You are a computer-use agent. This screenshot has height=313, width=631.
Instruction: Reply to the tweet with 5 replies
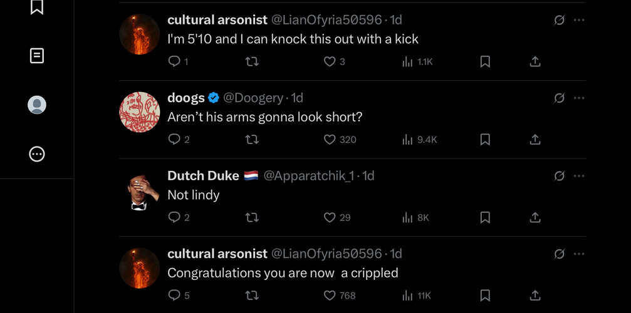pos(179,295)
